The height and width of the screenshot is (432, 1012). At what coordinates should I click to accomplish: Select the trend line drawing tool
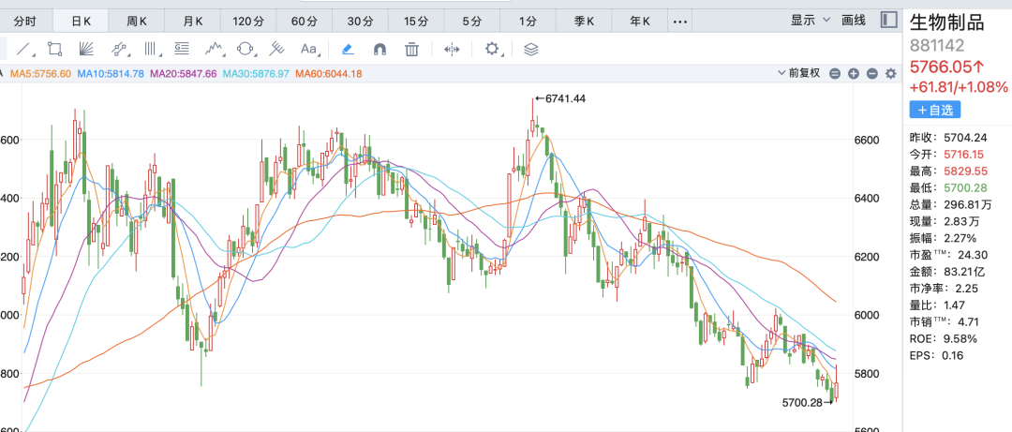point(25,49)
